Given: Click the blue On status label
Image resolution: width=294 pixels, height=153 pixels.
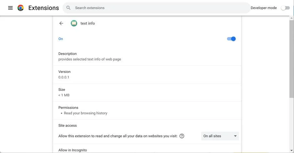Looking at the screenshot, I should 61,39.
